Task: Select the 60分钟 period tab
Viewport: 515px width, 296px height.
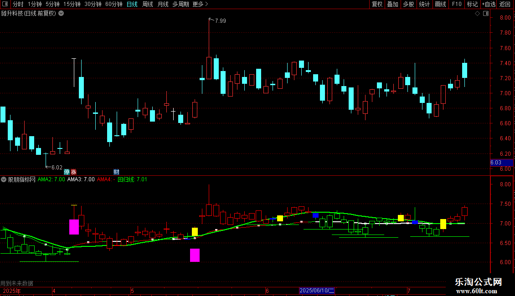Action: tap(114, 4)
